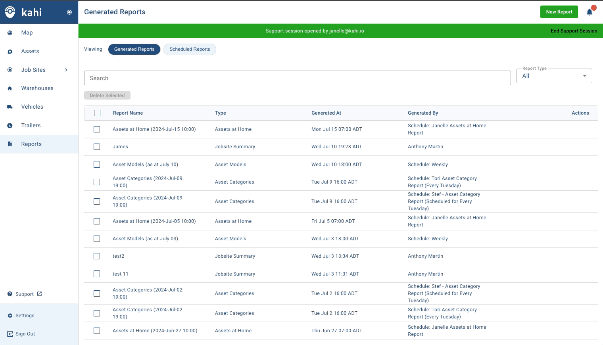Image resolution: width=603 pixels, height=345 pixels.
Task: Click End Support Session
Action: point(574,31)
